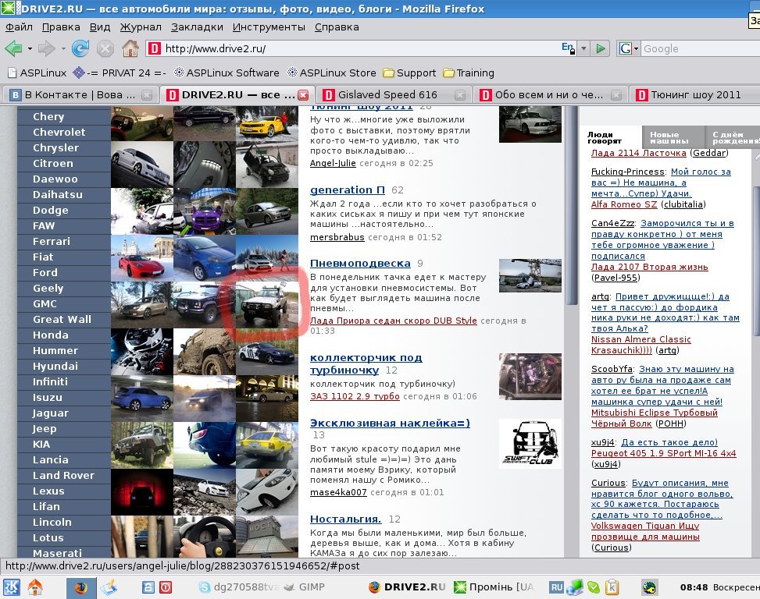The height and width of the screenshot is (599, 760).
Task: Switch to the Тюнинг шоу 2011 tab
Action: coord(695,95)
